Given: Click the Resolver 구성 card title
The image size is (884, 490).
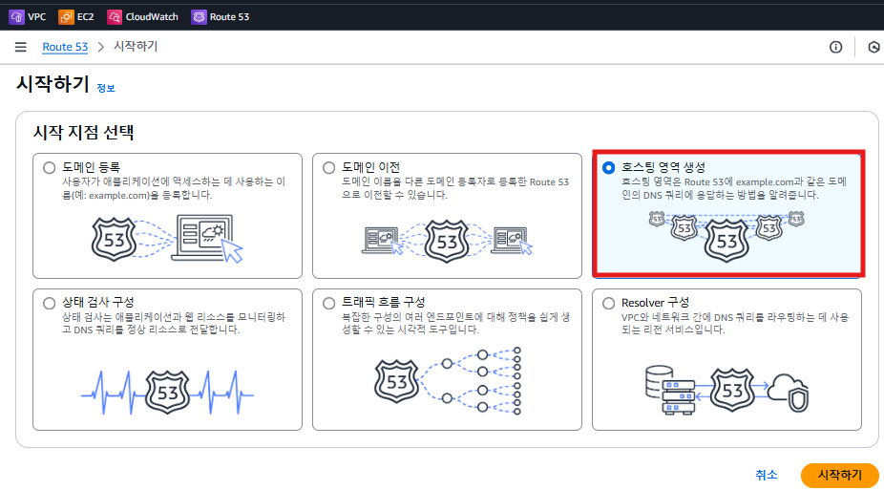Looking at the screenshot, I should tap(655, 303).
